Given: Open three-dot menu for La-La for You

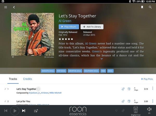Looking at the screenshot, I should coord(153,101).
